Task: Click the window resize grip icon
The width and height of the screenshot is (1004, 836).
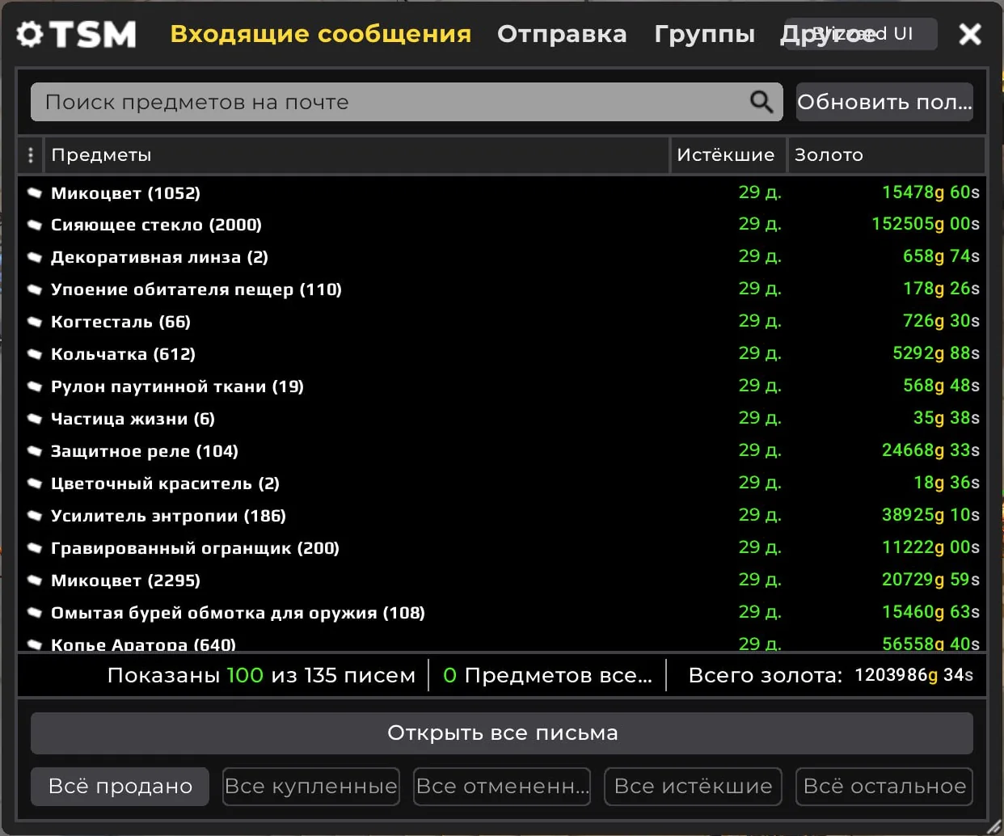Action: (993, 825)
